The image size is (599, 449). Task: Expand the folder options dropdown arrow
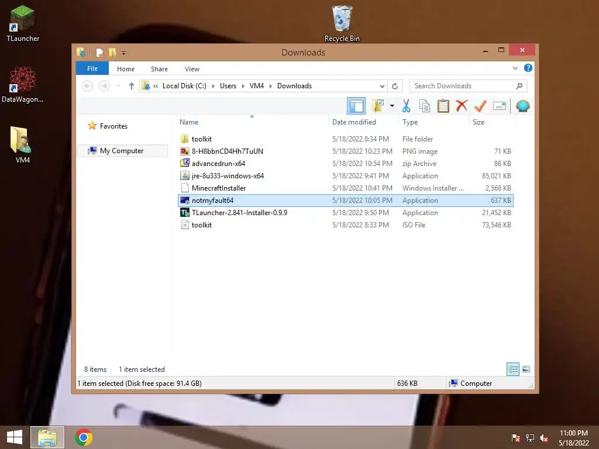[x=392, y=106]
